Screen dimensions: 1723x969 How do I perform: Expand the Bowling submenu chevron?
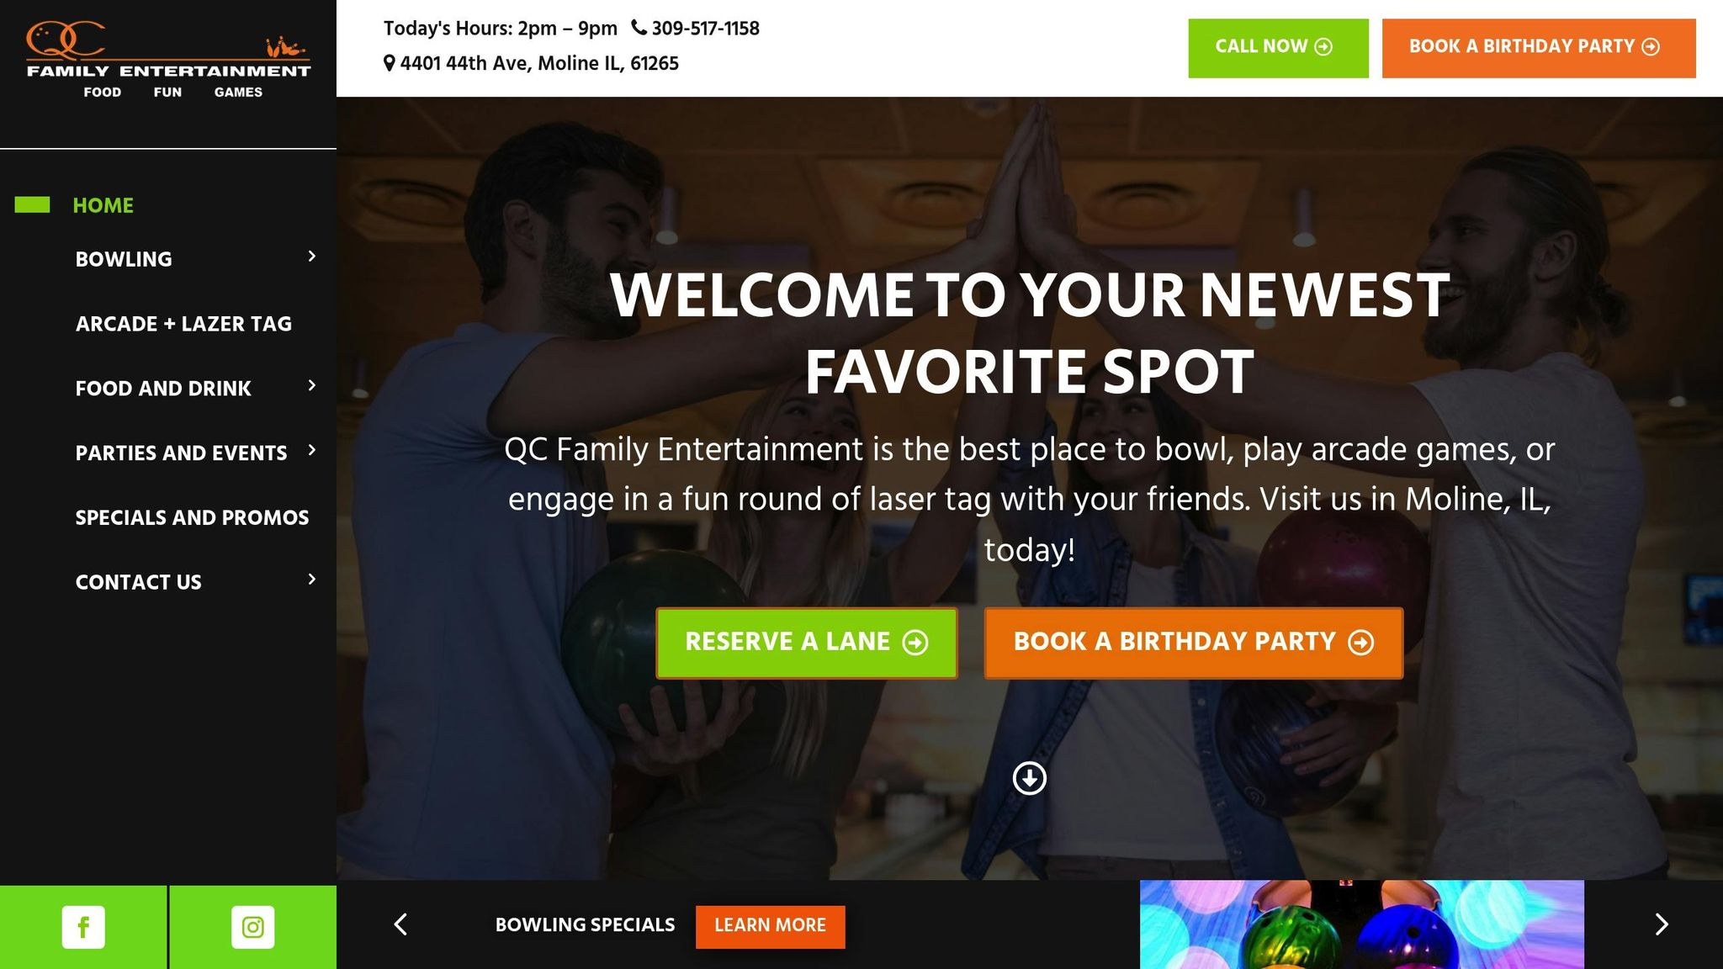coord(312,256)
